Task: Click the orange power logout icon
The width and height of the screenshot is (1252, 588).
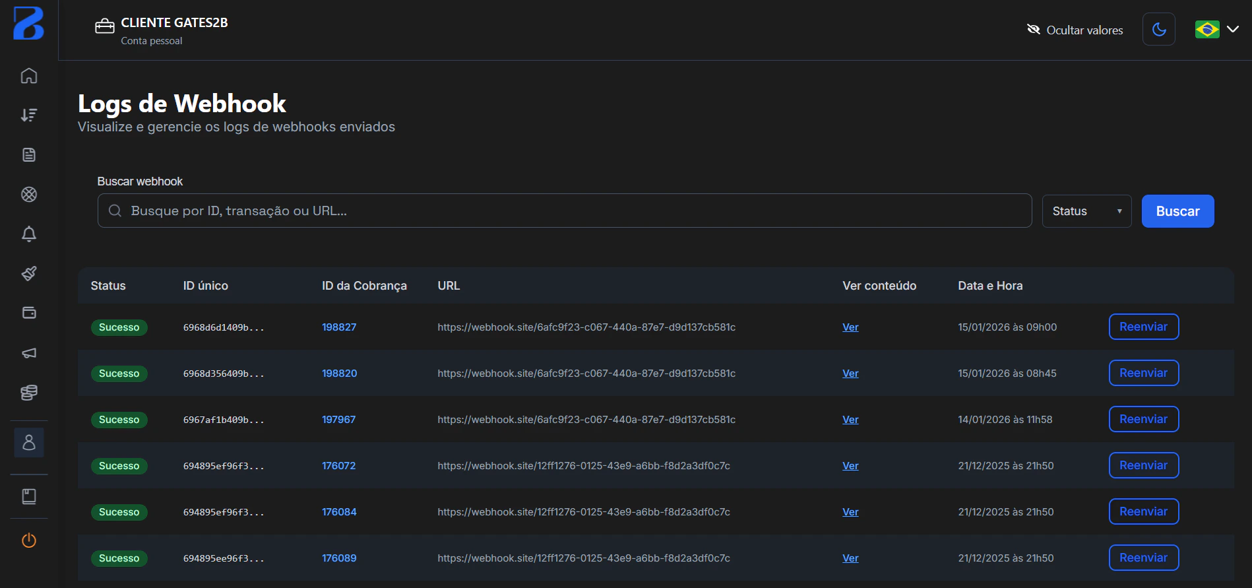Action: click(x=29, y=540)
